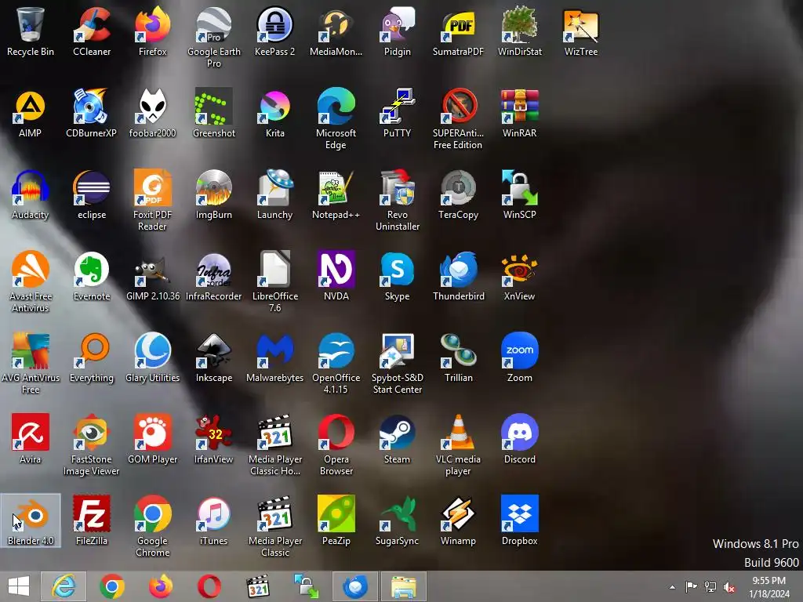Select the WinRAR shortcut
Screen dimensions: 803x602
(519, 113)
